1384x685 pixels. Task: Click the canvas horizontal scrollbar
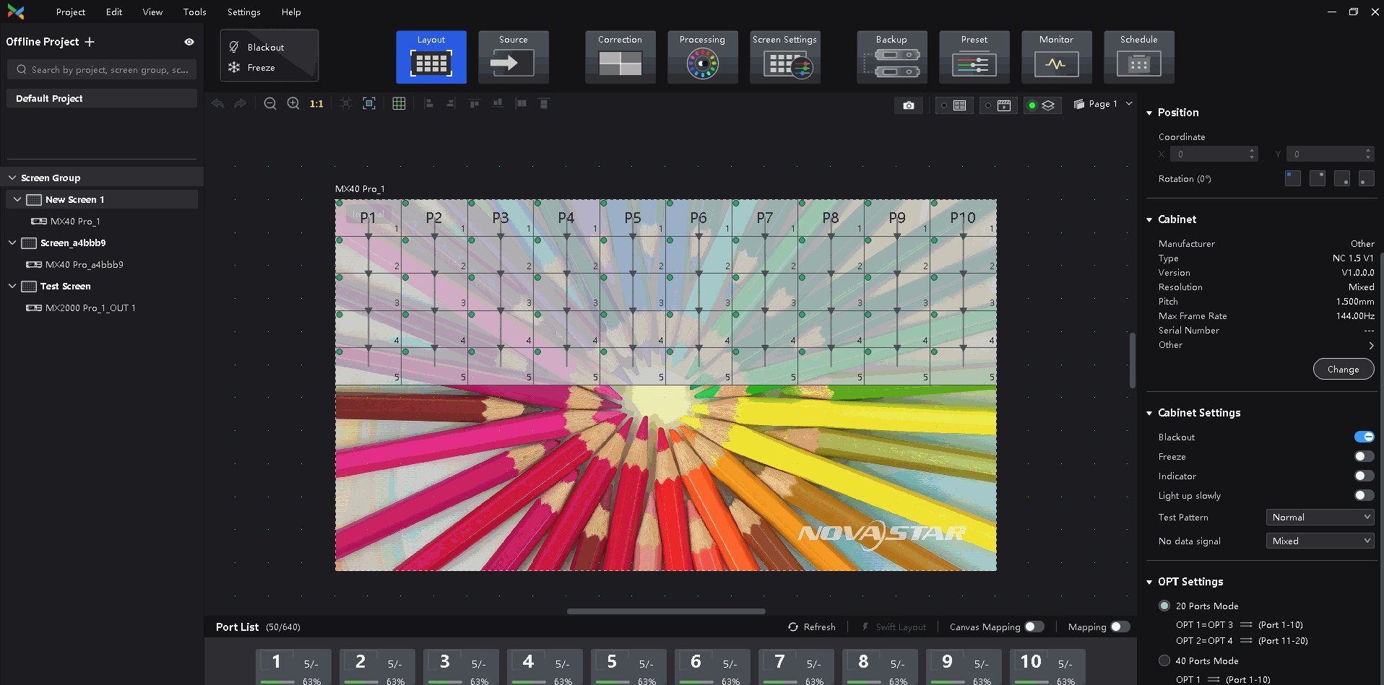point(666,611)
